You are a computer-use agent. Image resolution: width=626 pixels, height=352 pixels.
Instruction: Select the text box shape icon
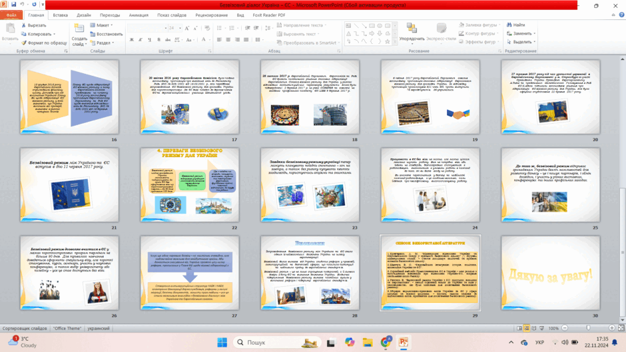(x=348, y=25)
